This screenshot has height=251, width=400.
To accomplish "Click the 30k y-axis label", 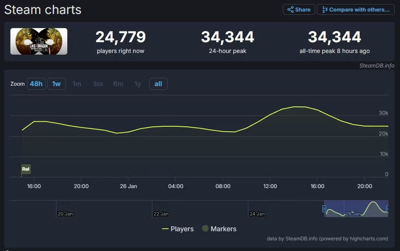I will click(x=383, y=113).
